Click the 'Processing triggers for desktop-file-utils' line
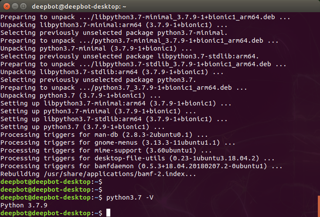This screenshot has height=217, width=320. click(x=137, y=159)
